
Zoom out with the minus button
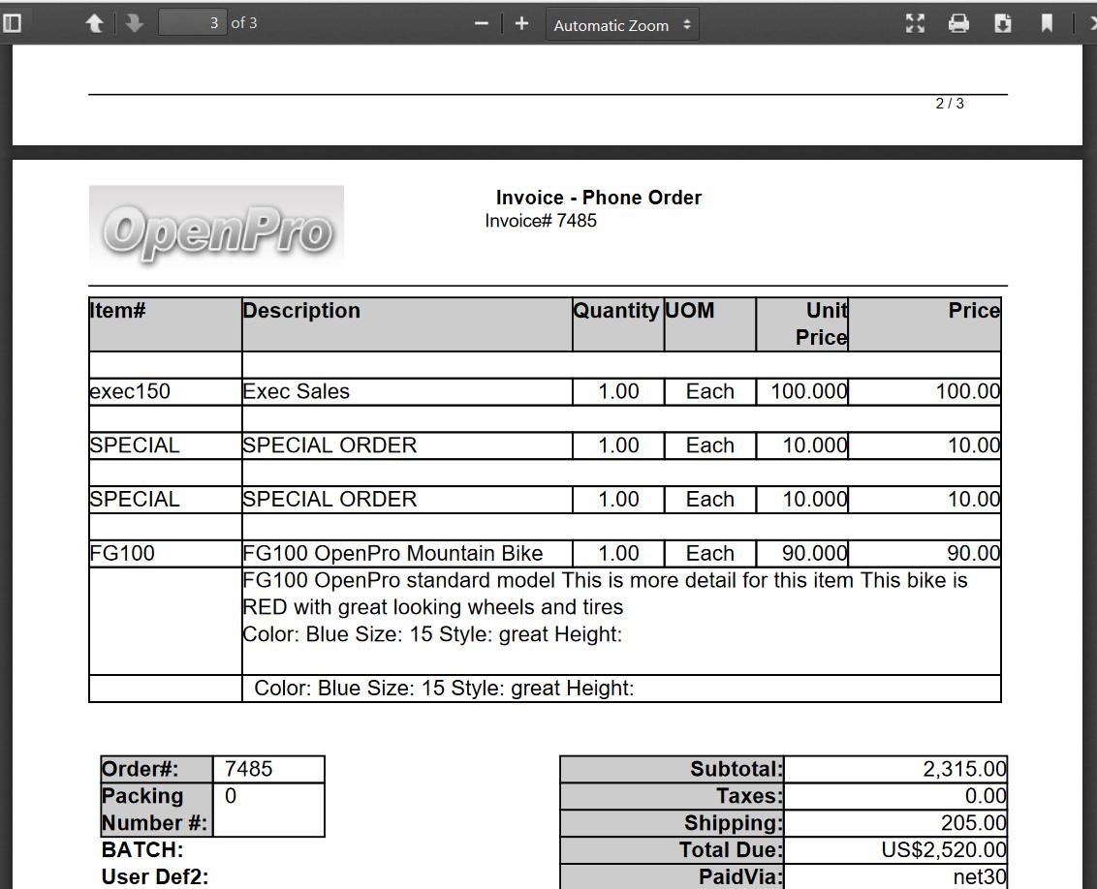[x=482, y=23]
